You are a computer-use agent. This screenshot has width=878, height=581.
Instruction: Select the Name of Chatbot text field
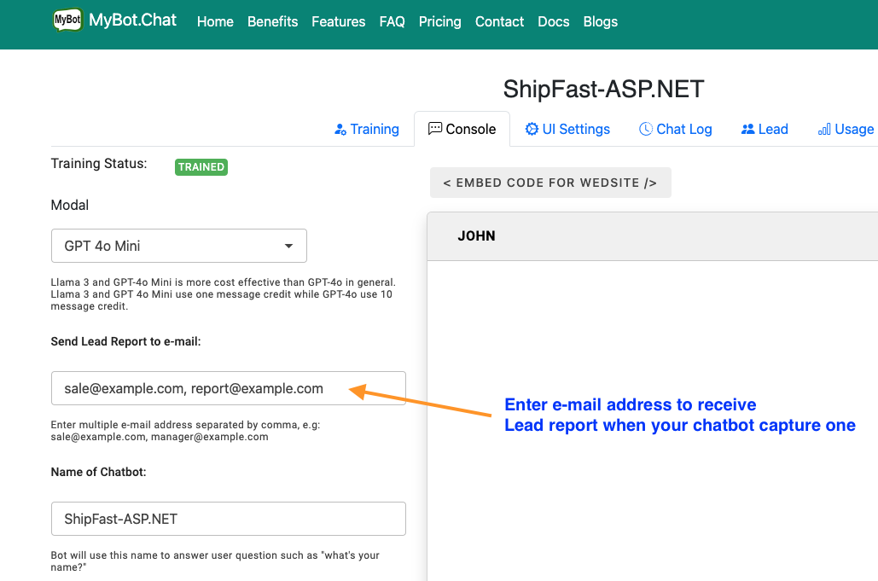pos(228,518)
